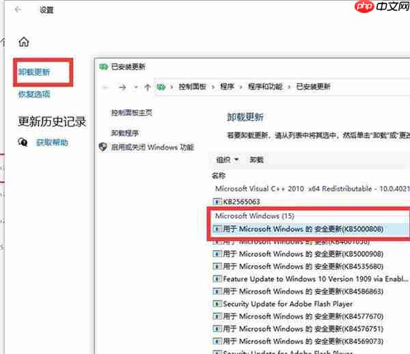Collapse the Microsoft Windows (15) group
Screen dimensions: 410x354
click(254, 216)
